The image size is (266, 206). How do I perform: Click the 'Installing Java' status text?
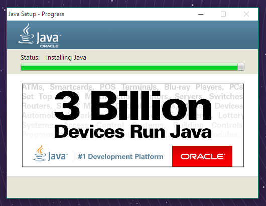66,58
